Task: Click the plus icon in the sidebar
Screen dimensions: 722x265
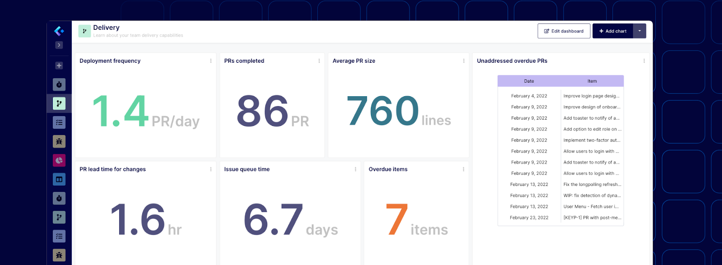Action: (59, 65)
